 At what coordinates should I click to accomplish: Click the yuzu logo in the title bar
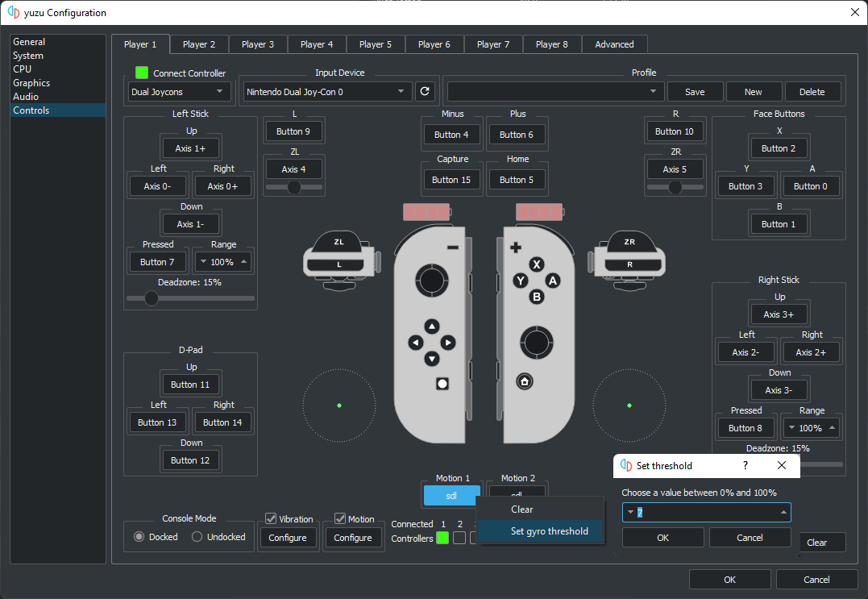[x=14, y=12]
